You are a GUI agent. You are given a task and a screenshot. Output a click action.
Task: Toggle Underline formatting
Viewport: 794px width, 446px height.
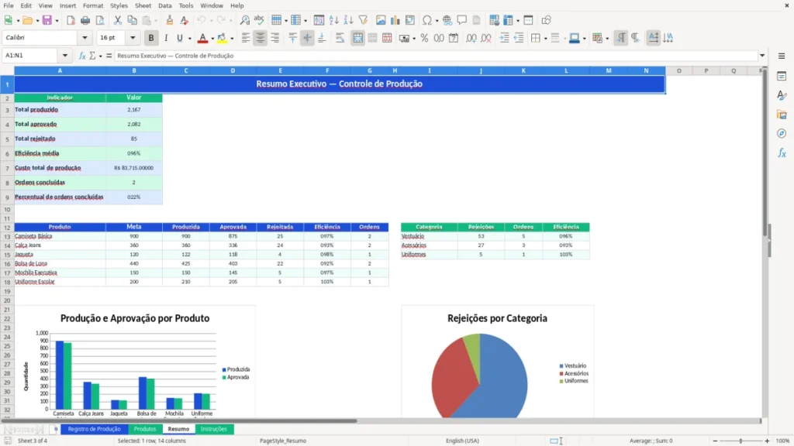pos(179,38)
